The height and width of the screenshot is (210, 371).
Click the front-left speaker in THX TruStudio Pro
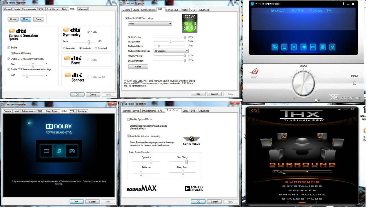283,136
